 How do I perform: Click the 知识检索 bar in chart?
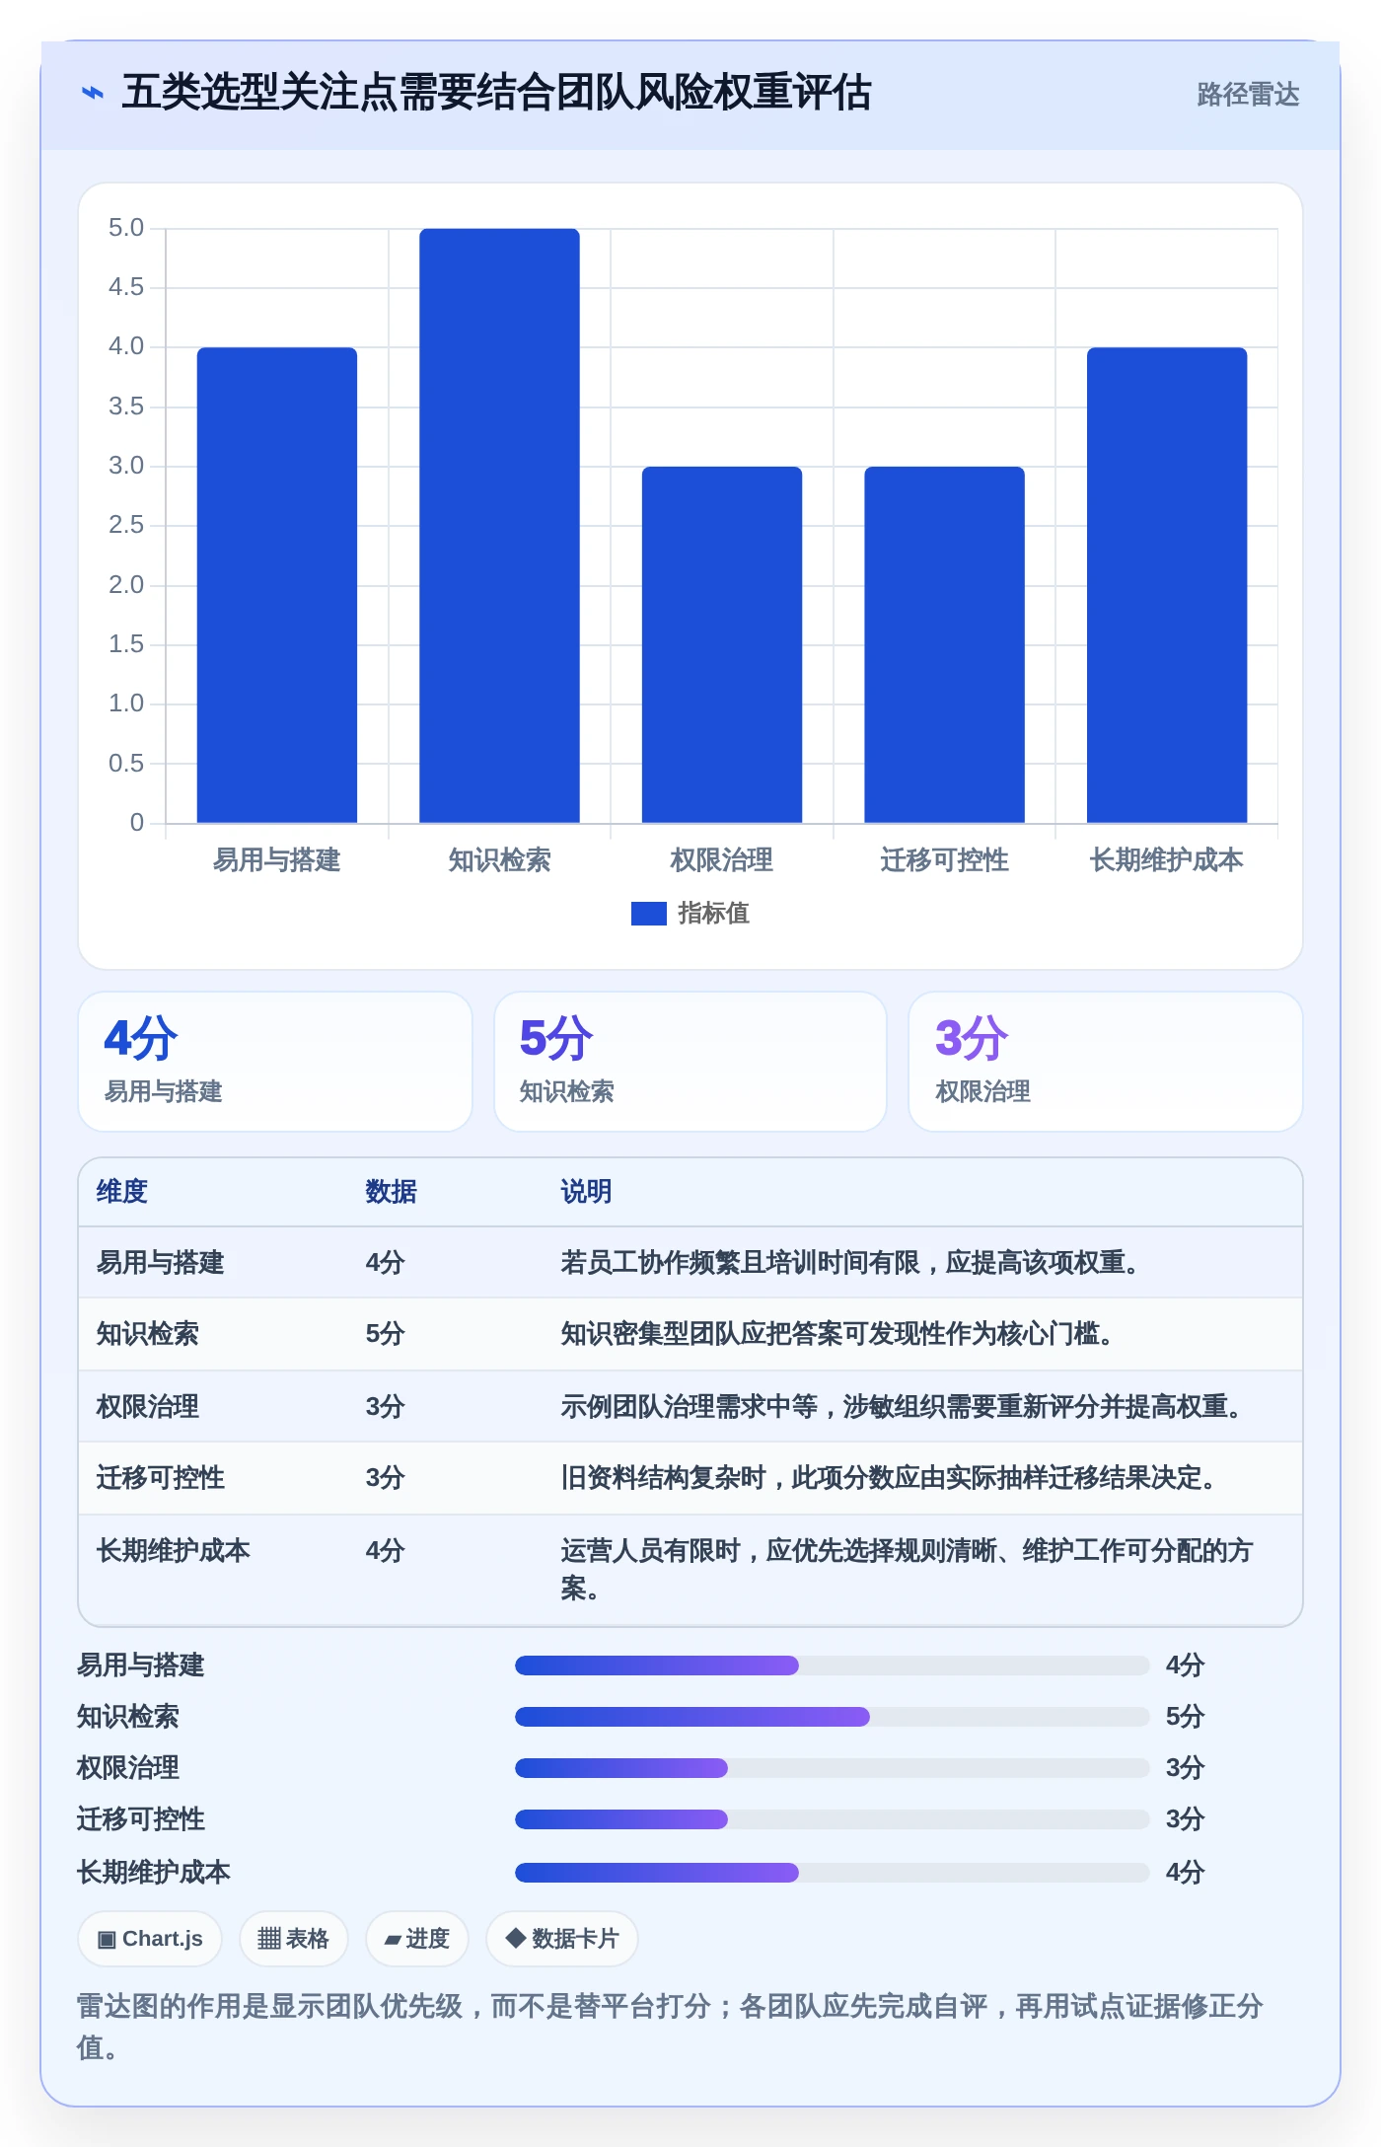click(x=499, y=525)
